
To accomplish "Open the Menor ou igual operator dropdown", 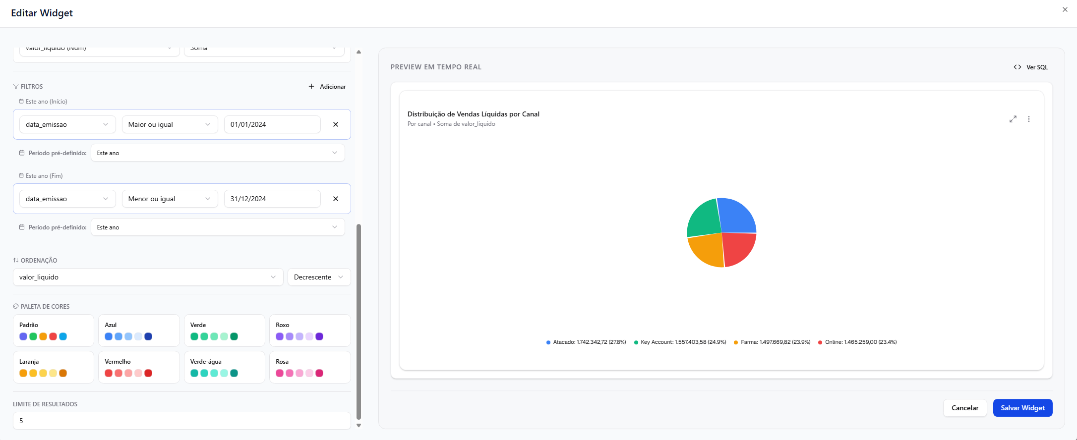I will 170,199.
